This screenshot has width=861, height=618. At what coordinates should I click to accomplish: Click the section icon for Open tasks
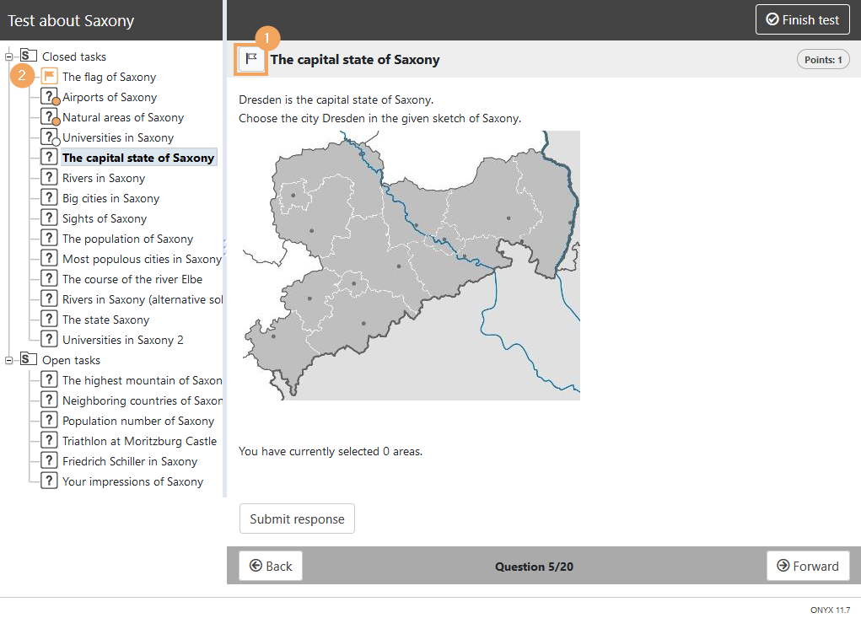click(x=29, y=360)
